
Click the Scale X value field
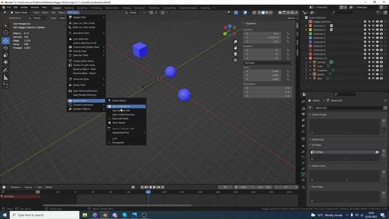click(x=262, y=71)
